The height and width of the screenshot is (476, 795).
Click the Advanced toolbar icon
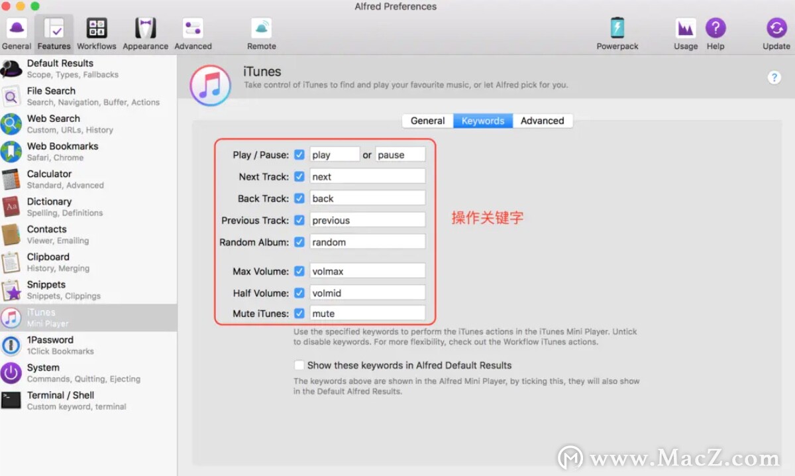(193, 34)
